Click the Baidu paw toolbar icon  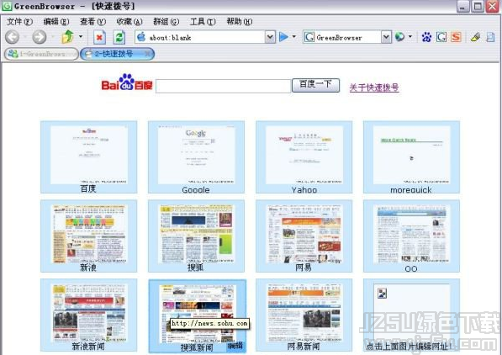click(426, 37)
